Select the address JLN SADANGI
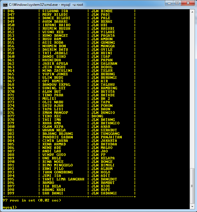 104,194
